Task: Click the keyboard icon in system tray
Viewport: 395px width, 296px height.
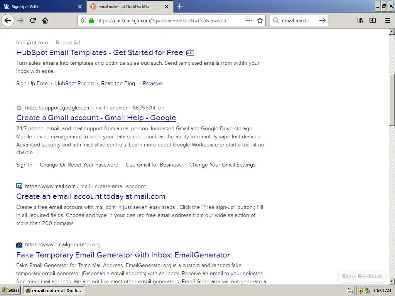Action: tap(349, 291)
